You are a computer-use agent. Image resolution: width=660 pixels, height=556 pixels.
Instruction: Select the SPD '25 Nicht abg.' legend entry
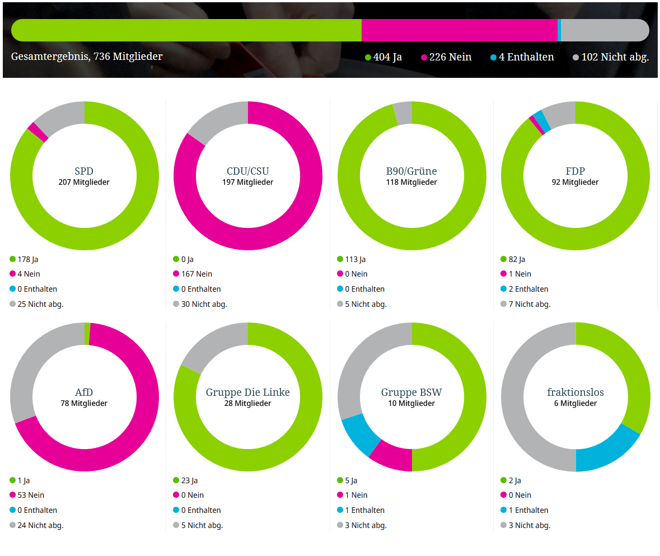tap(36, 304)
